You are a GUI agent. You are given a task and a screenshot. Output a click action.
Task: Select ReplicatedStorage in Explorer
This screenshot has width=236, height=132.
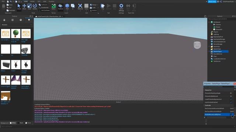(x=219, y=39)
